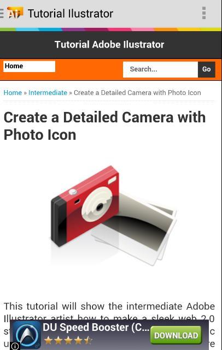The image size is (222, 350).
Task: Expand the Home navigation dropdown
Action: 29,66
